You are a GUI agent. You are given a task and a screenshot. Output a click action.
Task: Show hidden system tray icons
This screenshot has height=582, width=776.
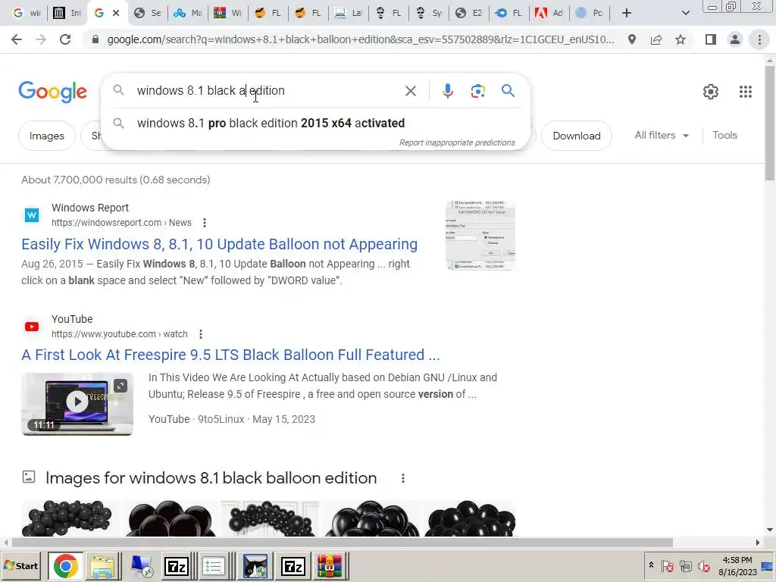click(651, 565)
